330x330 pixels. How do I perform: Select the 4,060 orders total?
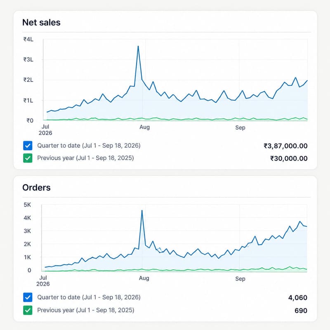pos(297,297)
